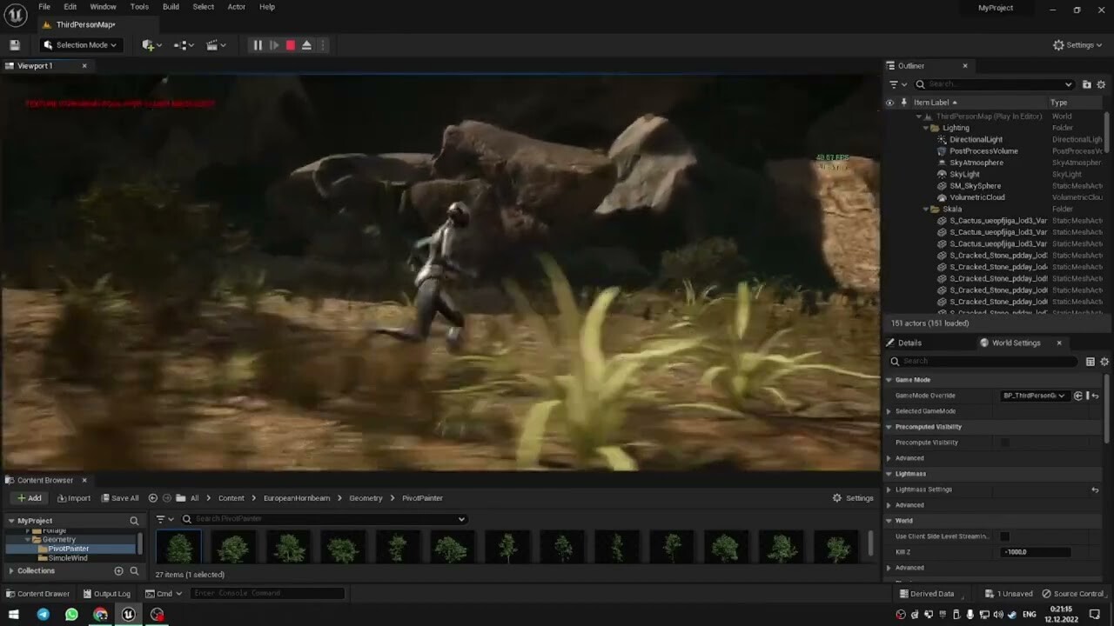The image size is (1114, 626).
Task: Toggle the Precompute Visibility checkbox
Action: [1006, 443]
